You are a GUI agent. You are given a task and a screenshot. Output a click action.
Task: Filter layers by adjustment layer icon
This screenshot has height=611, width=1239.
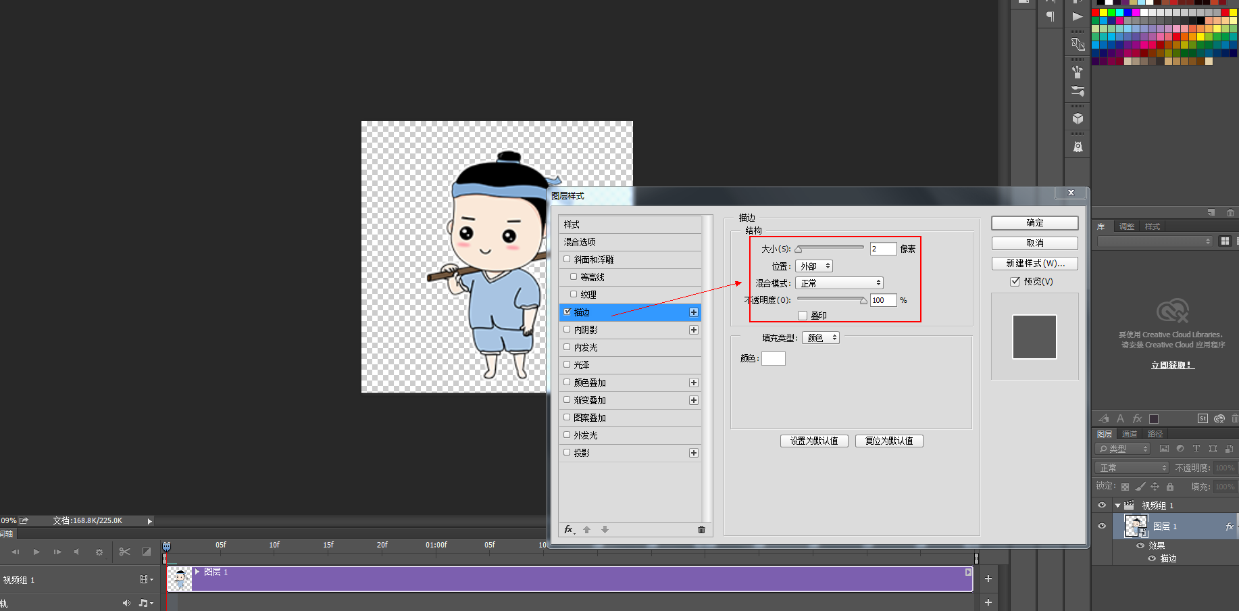(x=1180, y=449)
